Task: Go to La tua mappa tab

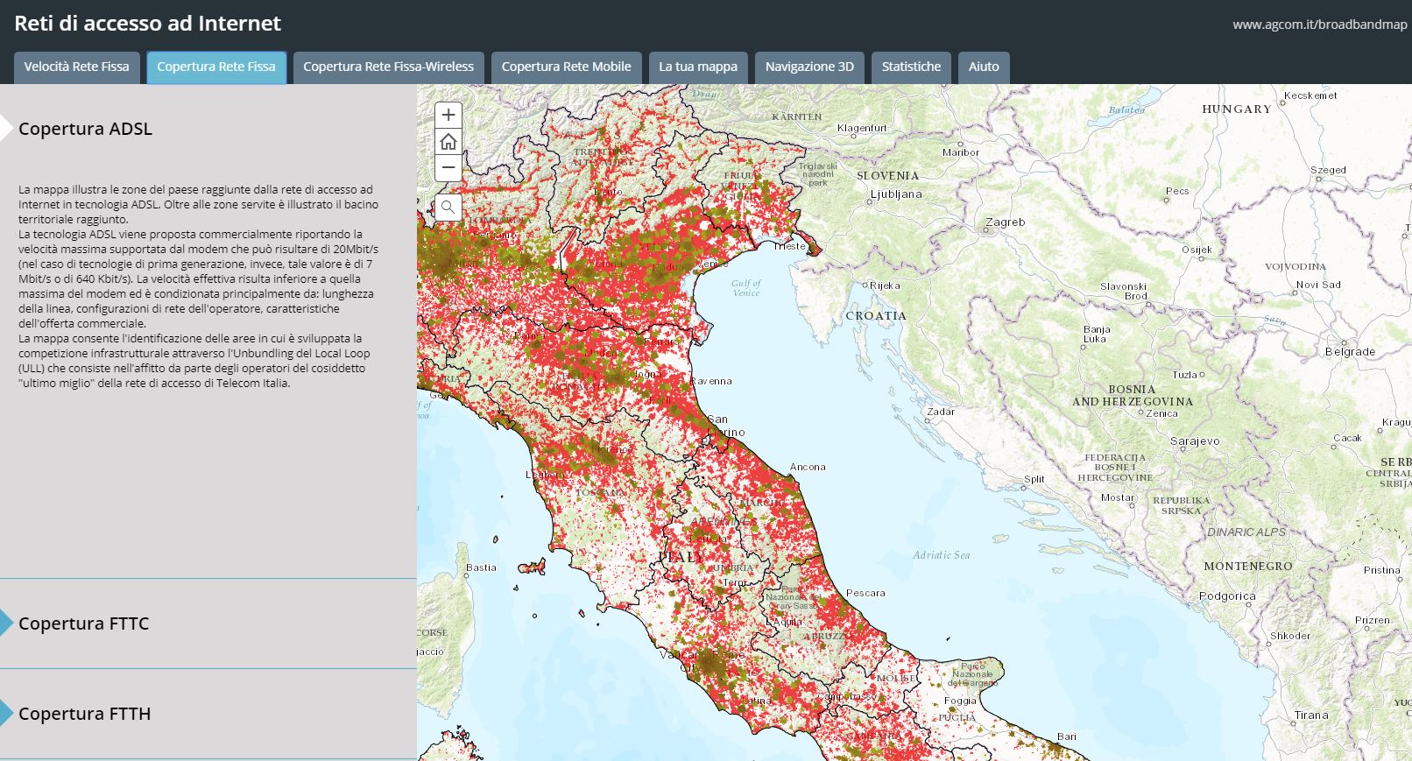Action: coord(697,67)
